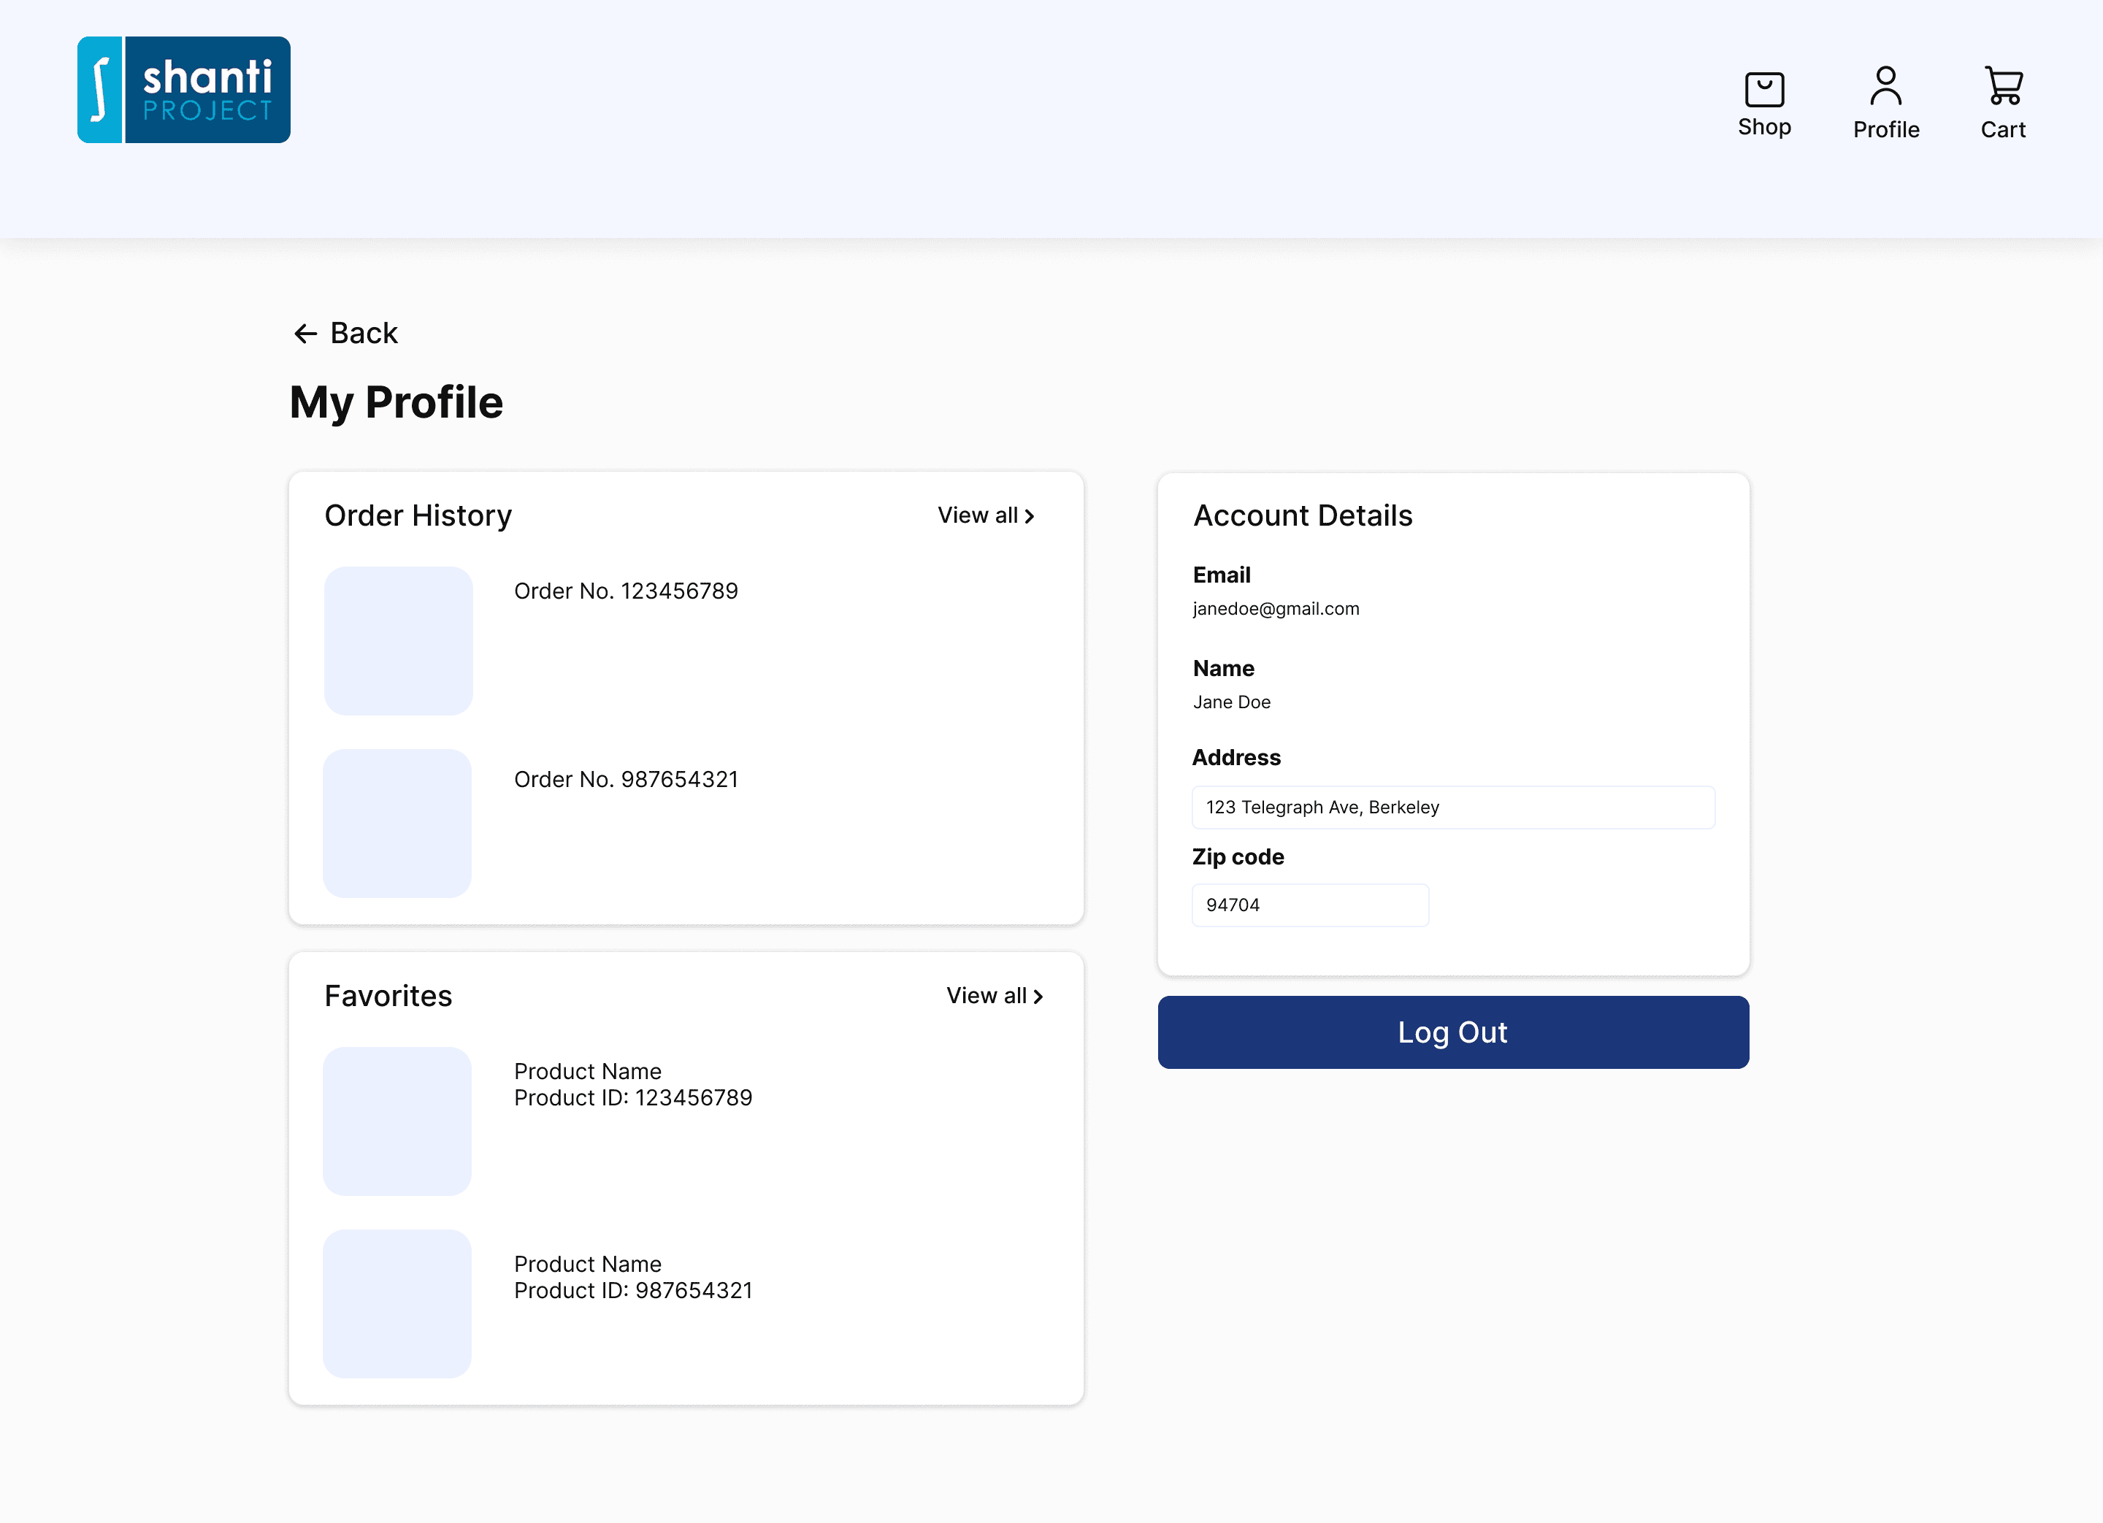
Task: Open View all in Favorites
Action: click(x=986, y=997)
